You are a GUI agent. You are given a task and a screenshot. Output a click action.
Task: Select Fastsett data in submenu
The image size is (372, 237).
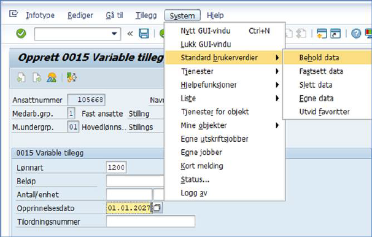click(328, 71)
